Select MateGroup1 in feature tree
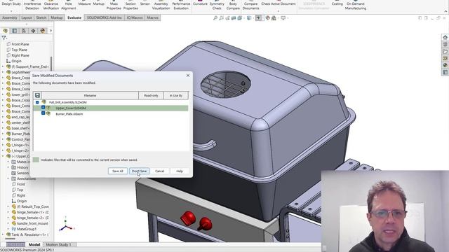This screenshot has width=449, height=252. pos(27,229)
